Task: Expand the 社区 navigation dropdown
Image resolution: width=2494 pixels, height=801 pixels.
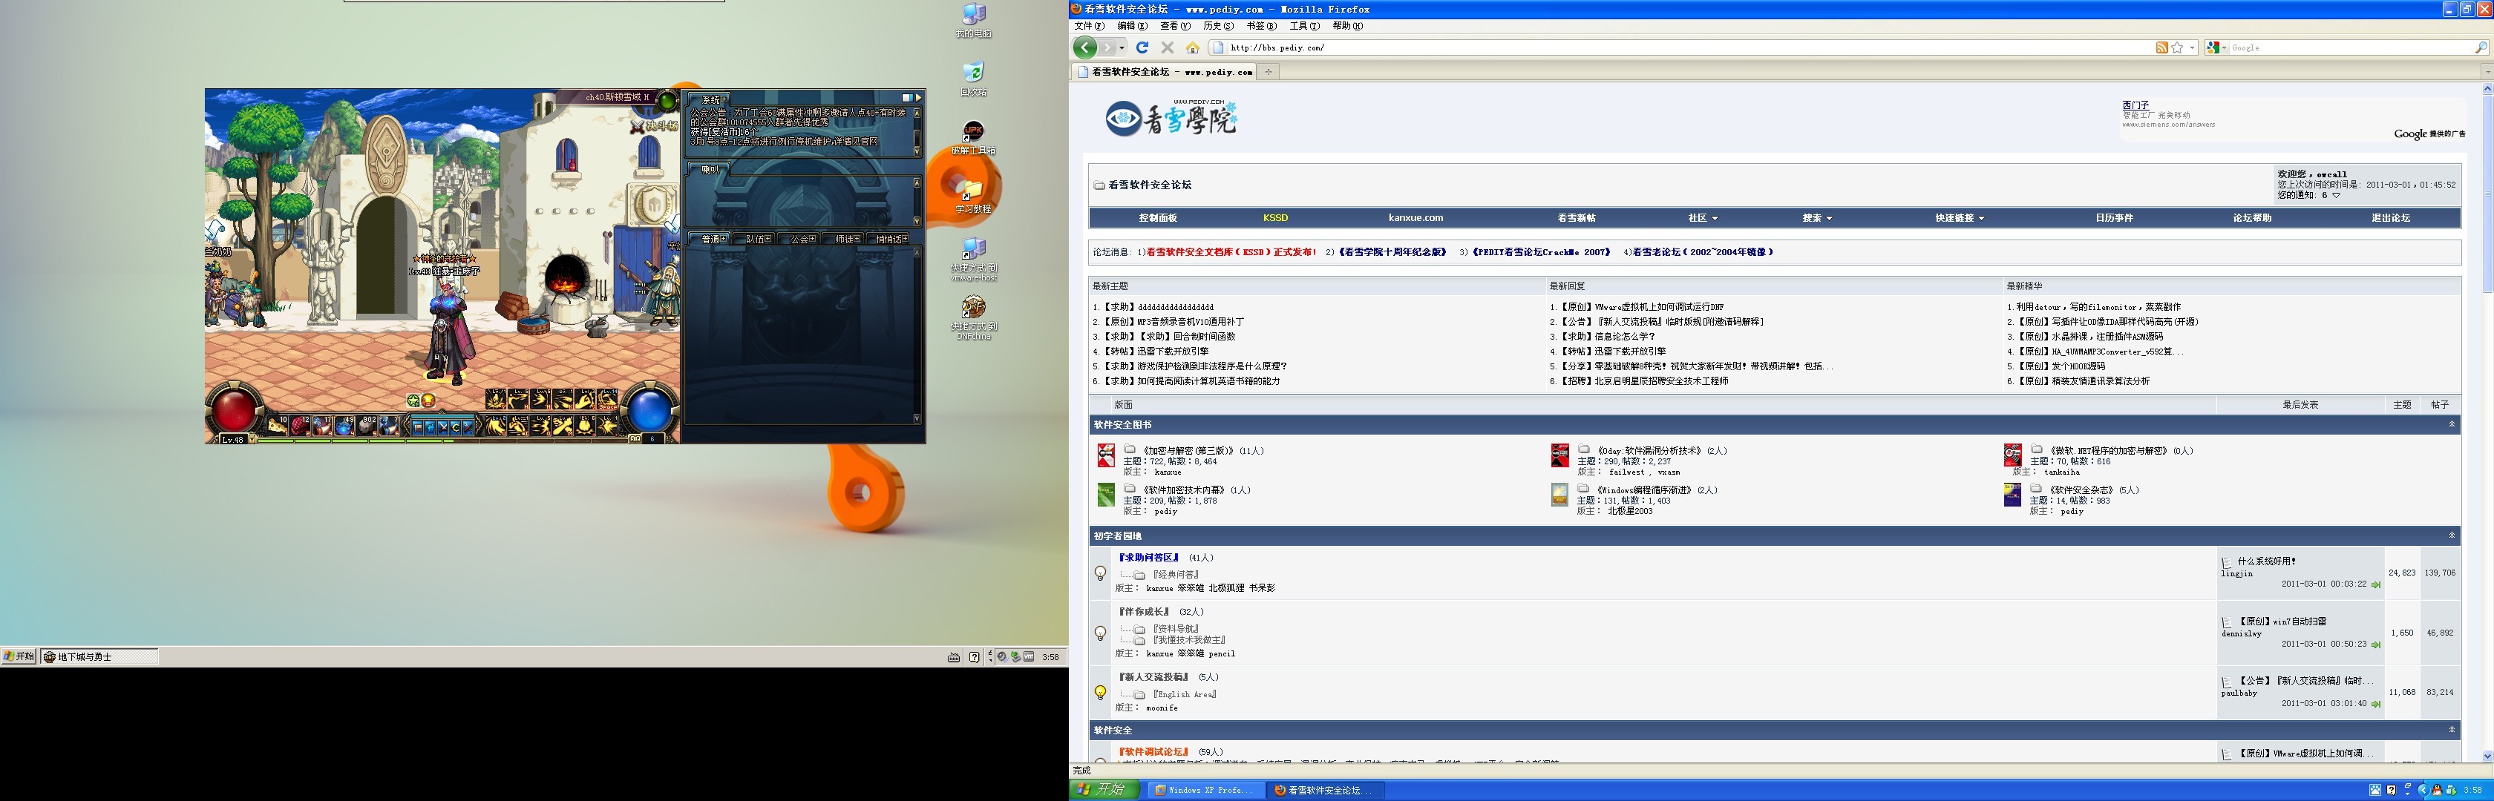Action: point(1703,217)
